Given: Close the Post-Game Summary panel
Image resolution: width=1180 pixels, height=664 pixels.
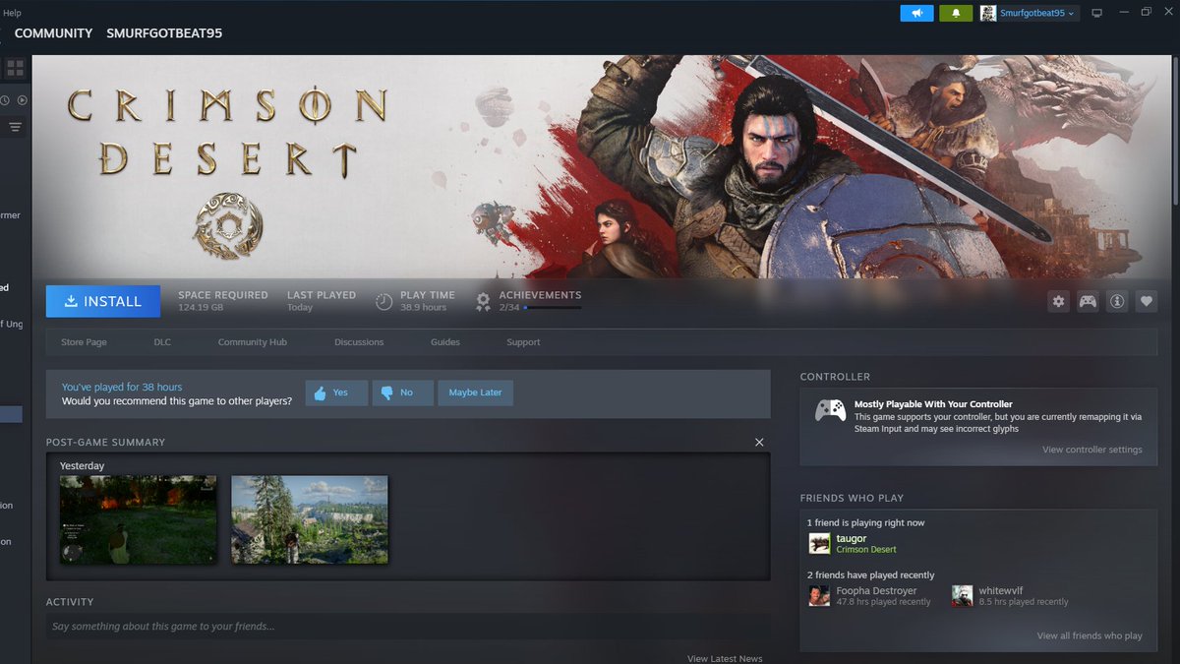Looking at the screenshot, I should [759, 443].
